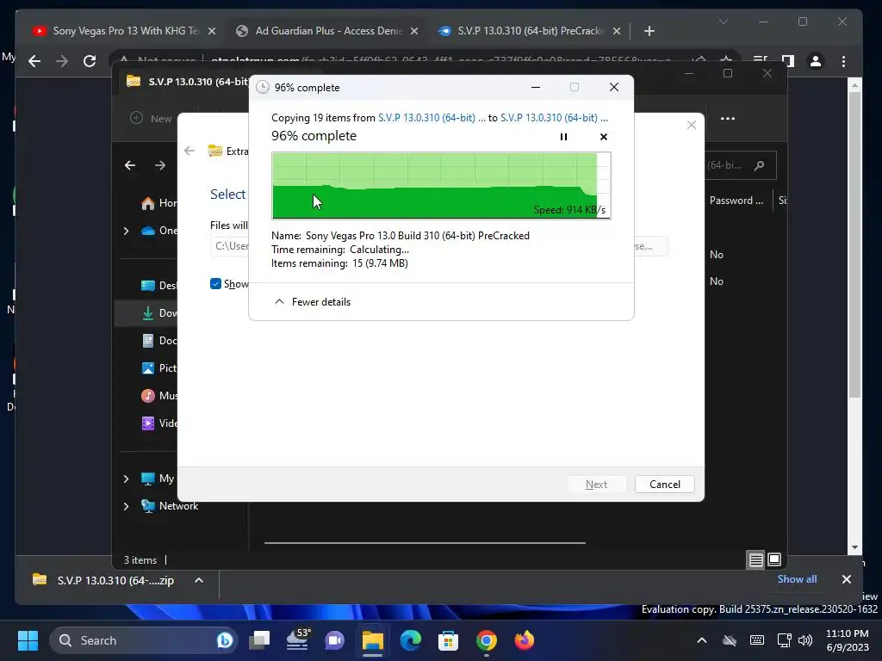This screenshot has height=661, width=882.
Task: Switch Explorer to details view
Action: pyautogui.click(x=755, y=559)
